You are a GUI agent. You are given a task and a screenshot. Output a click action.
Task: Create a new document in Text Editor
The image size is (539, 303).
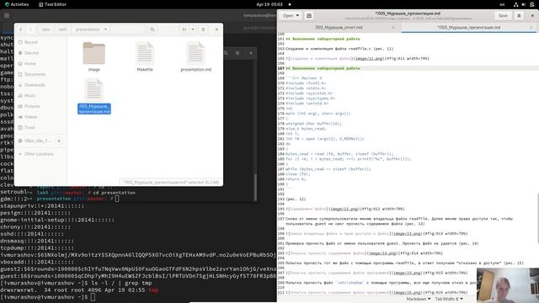click(x=309, y=15)
